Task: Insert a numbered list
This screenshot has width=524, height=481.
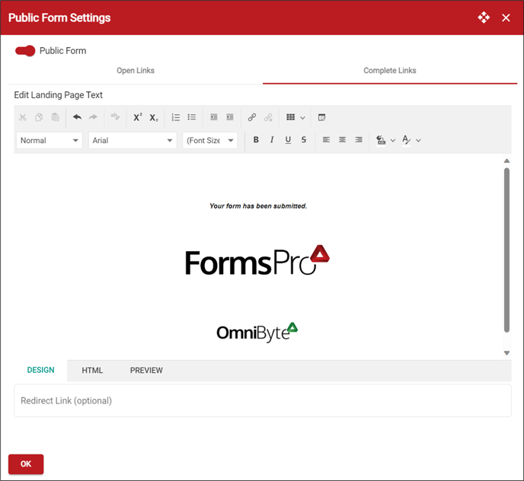Action: [176, 117]
